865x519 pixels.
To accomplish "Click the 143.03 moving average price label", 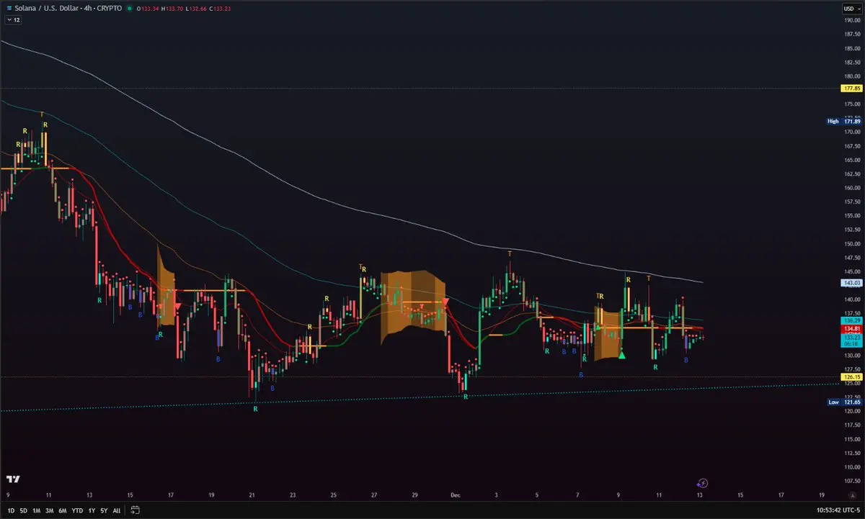I will point(851,284).
